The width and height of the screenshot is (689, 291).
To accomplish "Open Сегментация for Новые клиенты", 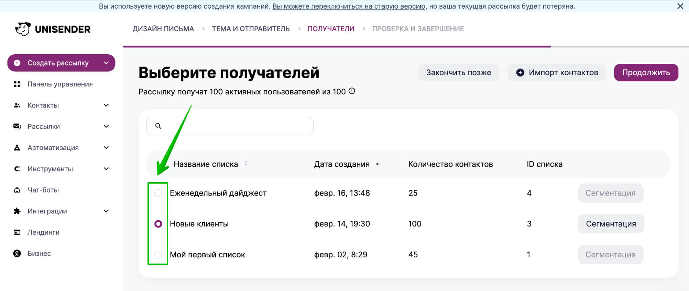I will tap(611, 224).
